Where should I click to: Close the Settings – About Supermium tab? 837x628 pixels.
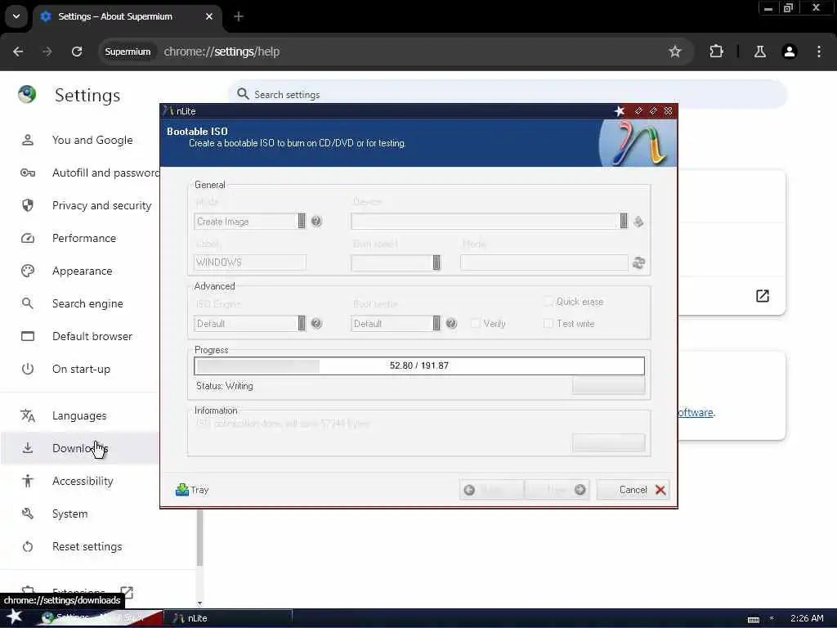pos(209,16)
